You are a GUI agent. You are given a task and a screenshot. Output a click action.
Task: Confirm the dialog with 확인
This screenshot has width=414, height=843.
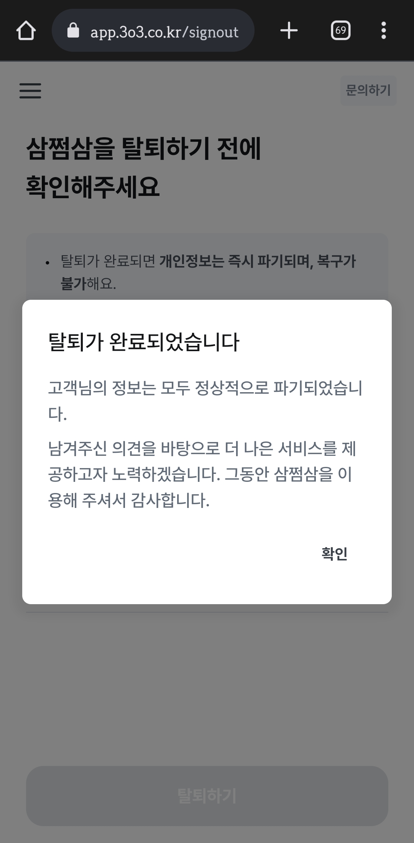tap(334, 554)
